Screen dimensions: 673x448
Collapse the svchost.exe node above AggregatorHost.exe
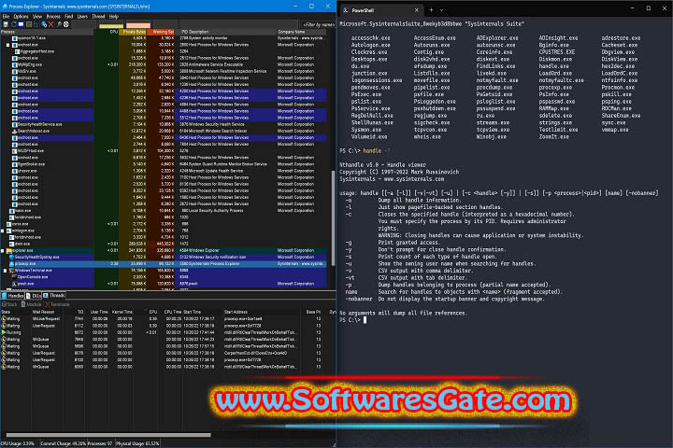(8, 45)
